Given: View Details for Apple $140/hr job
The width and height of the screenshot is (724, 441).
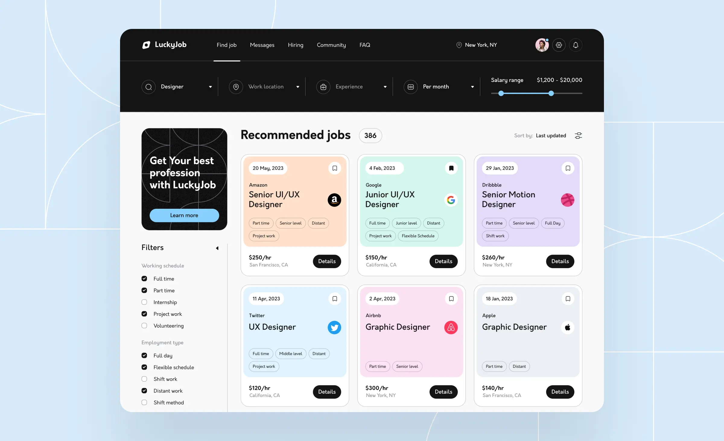Looking at the screenshot, I should [x=560, y=392].
